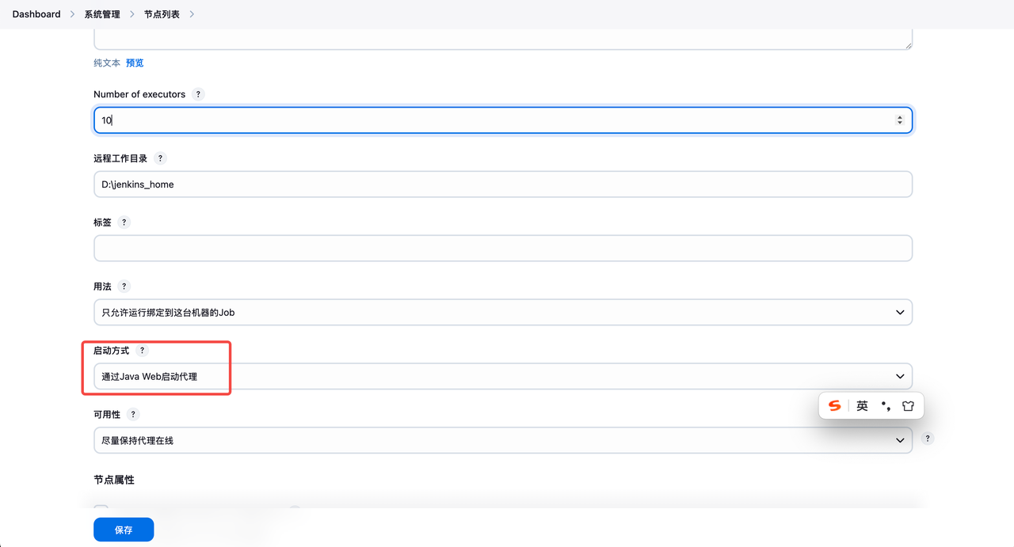Screen dimensions: 1014x547
Task: Click the 预览 preview link
Action: (135, 63)
